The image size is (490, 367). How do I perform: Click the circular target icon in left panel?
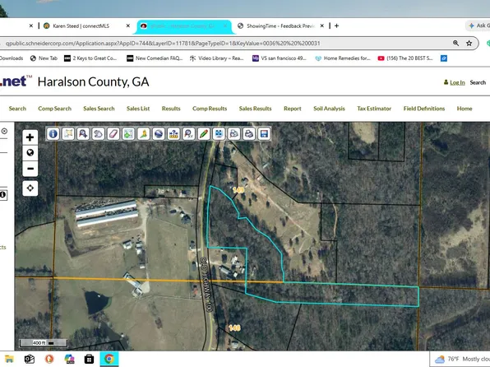4,131
